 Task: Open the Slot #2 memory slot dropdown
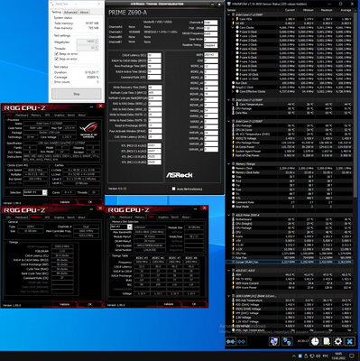(121, 227)
